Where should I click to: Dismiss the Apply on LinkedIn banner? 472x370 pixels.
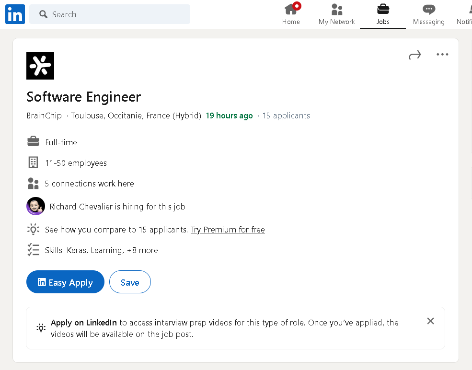(430, 321)
